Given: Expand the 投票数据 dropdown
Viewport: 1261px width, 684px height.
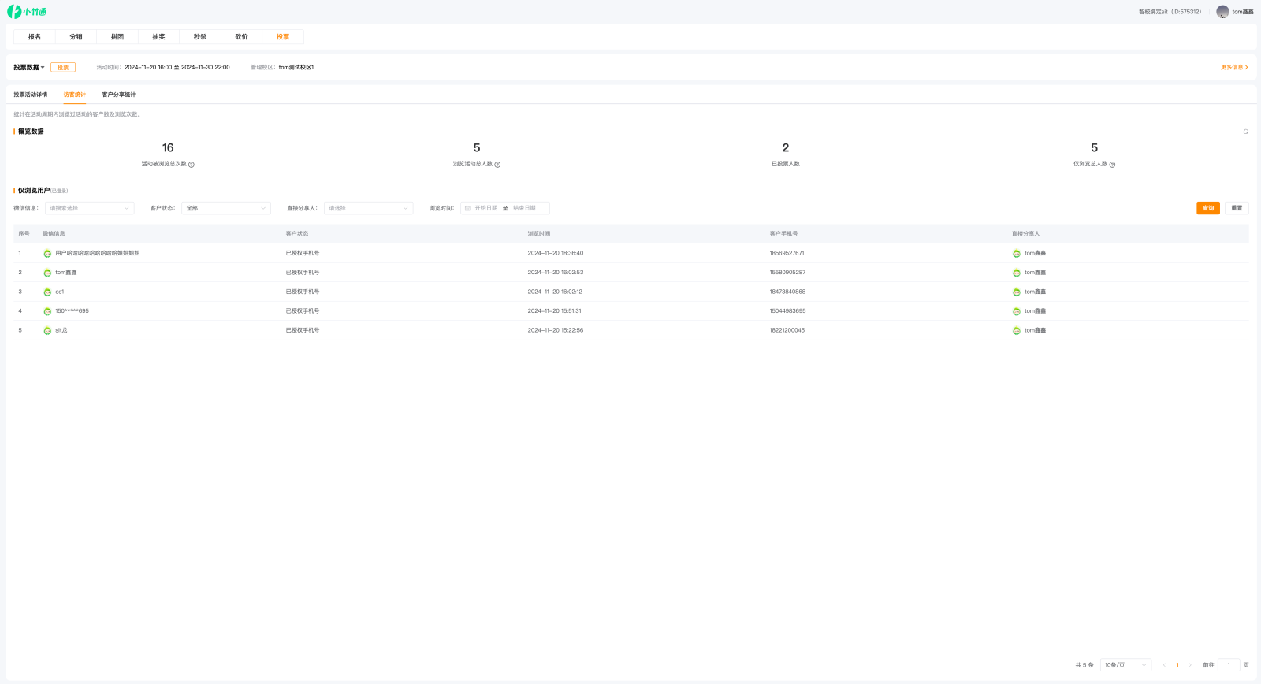Looking at the screenshot, I should (29, 67).
